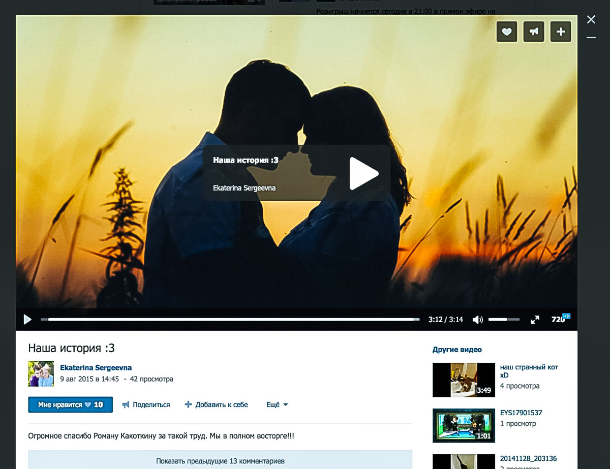Open the EYS17901537 title link
The image size is (610, 469).
521,413
